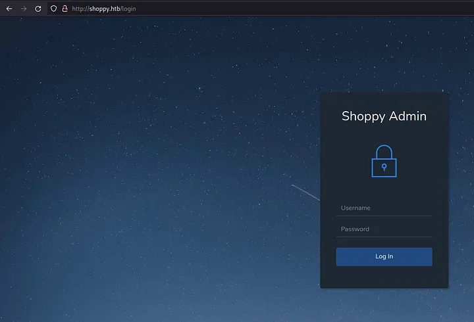
Task: Click the browser forward arrow
Action: pos(24,9)
